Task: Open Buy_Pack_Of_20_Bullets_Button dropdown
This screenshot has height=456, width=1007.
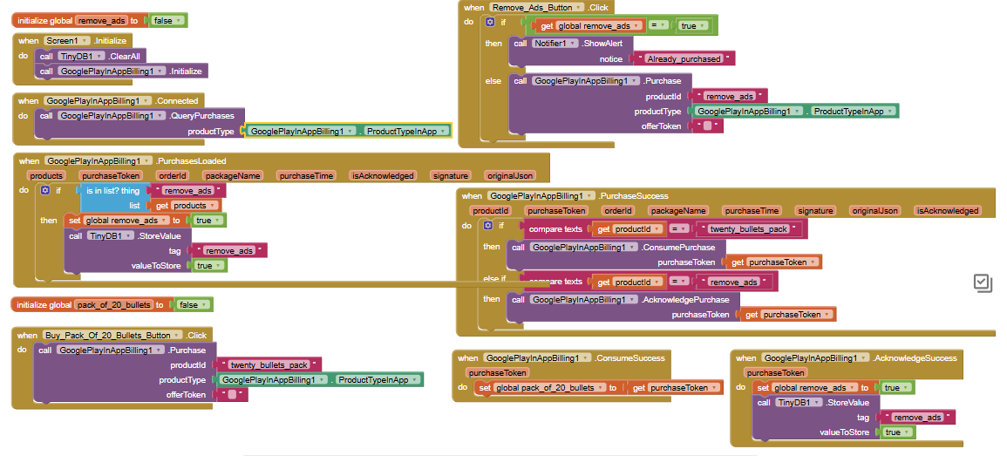Action: coord(112,336)
